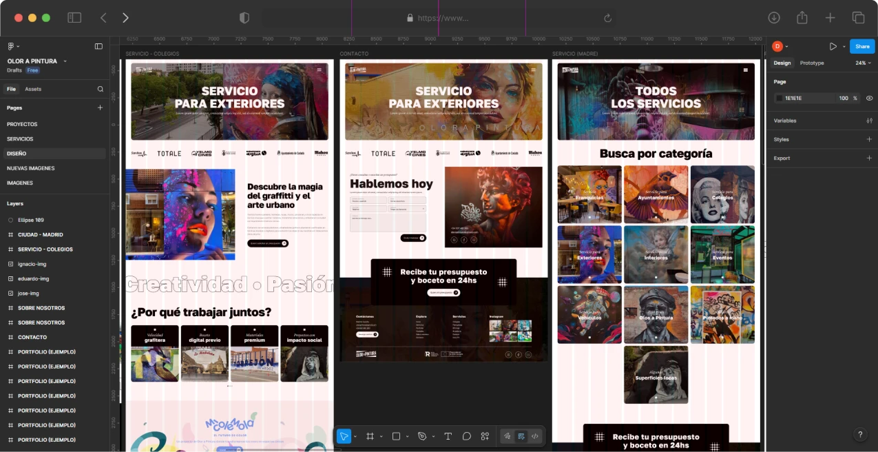This screenshot has height=452, width=878.
Task: Switch to the Prototype tab
Action: pyautogui.click(x=811, y=63)
